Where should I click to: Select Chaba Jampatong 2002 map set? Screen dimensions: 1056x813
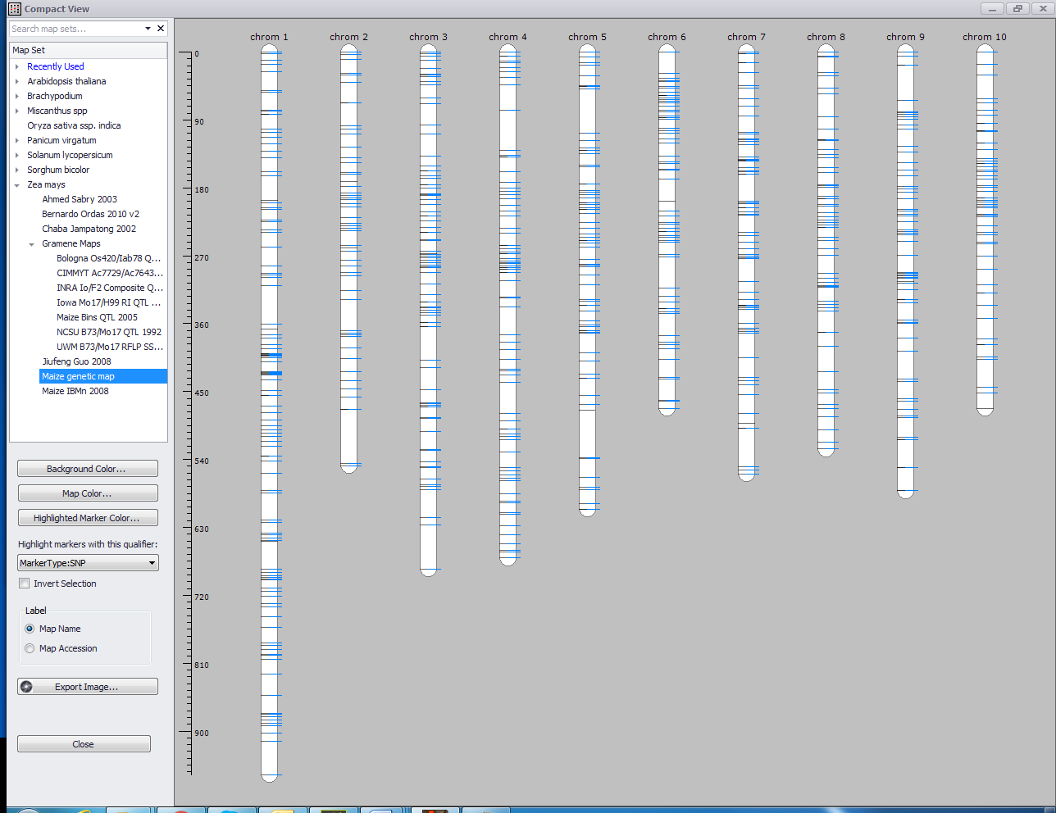89,229
